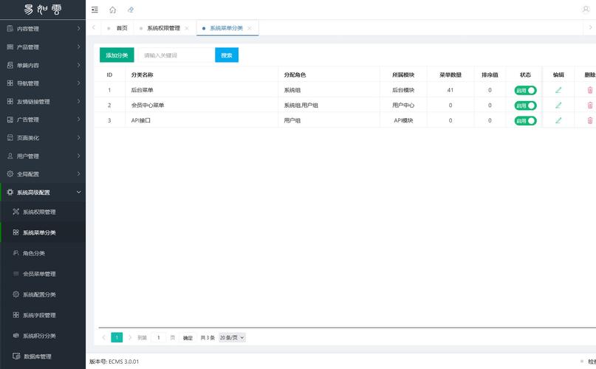596x369 pixels.
Task: Toggle the status switch for 后台菜单
Action: pos(525,90)
